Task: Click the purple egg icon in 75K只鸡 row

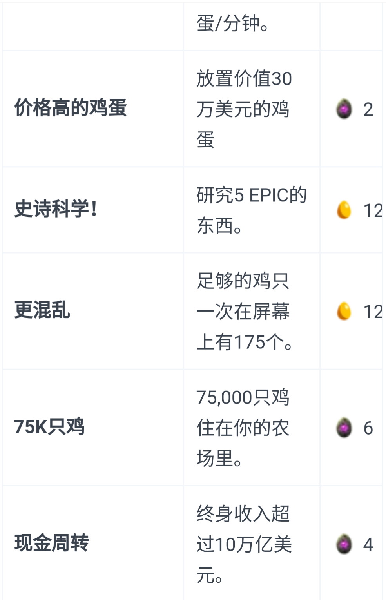Action: click(x=344, y=428)
